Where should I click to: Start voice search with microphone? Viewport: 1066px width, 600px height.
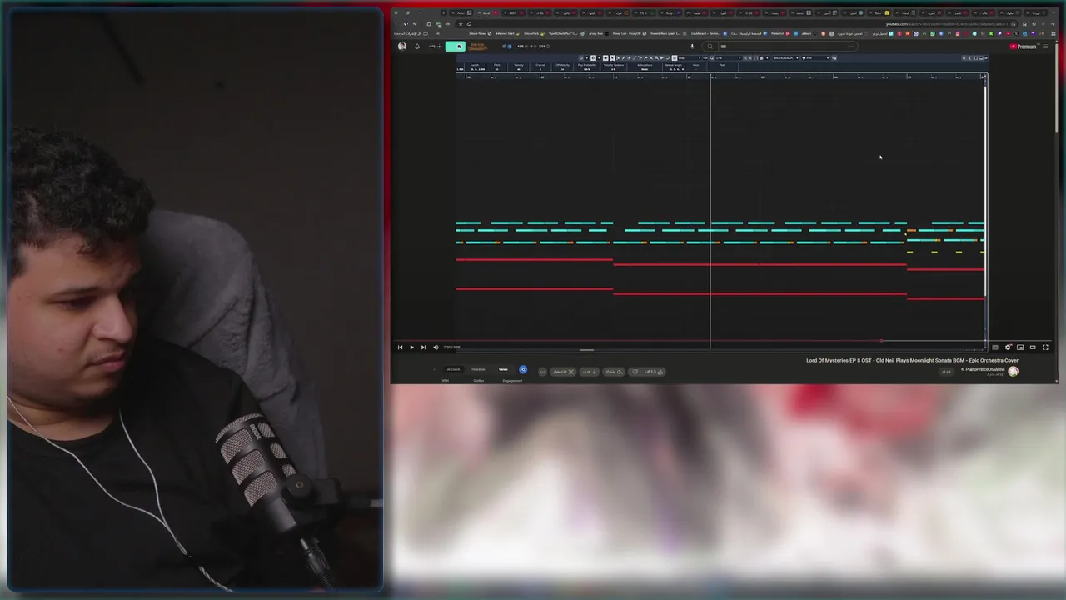(692, 47)
